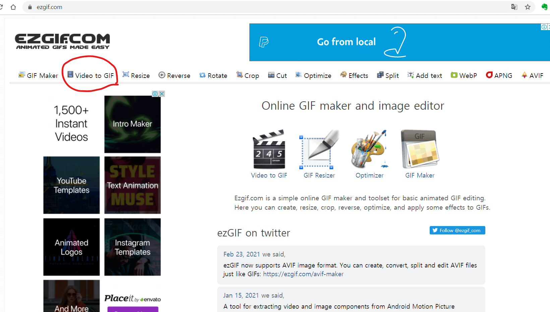
Task: Open the ezgif.com/avif-maker link
Action: (303, 274)
